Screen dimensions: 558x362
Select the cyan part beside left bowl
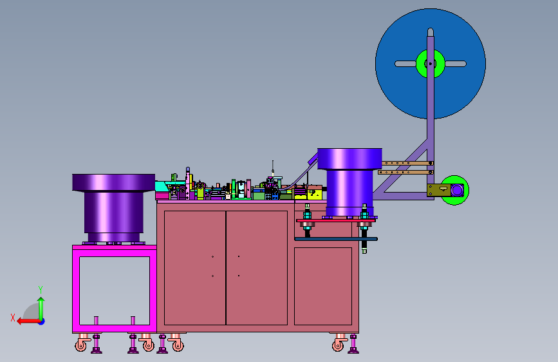click(161, 186)
